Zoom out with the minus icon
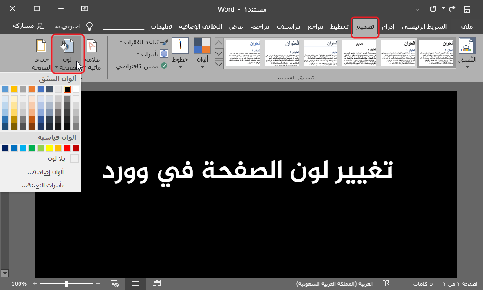 (x=98, y=283)
